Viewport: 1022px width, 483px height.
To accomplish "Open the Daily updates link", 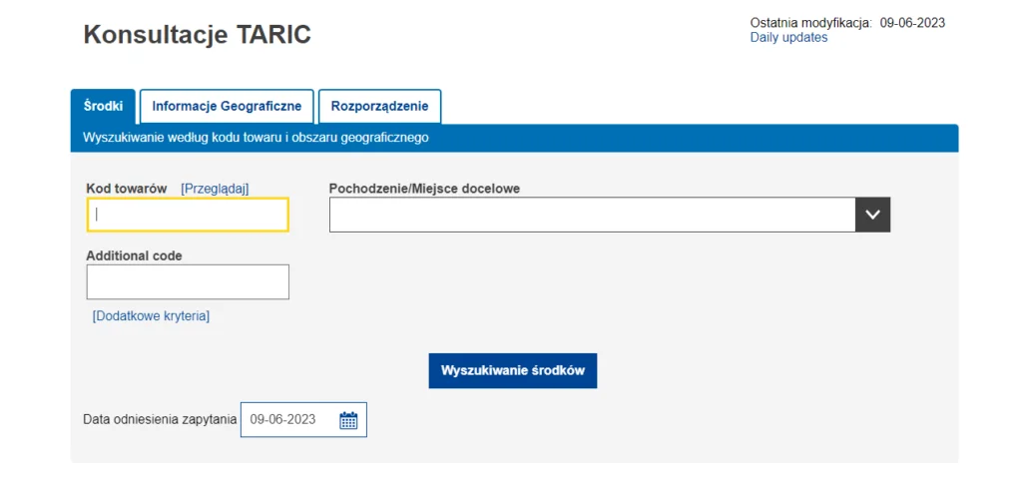I will 788,37.
